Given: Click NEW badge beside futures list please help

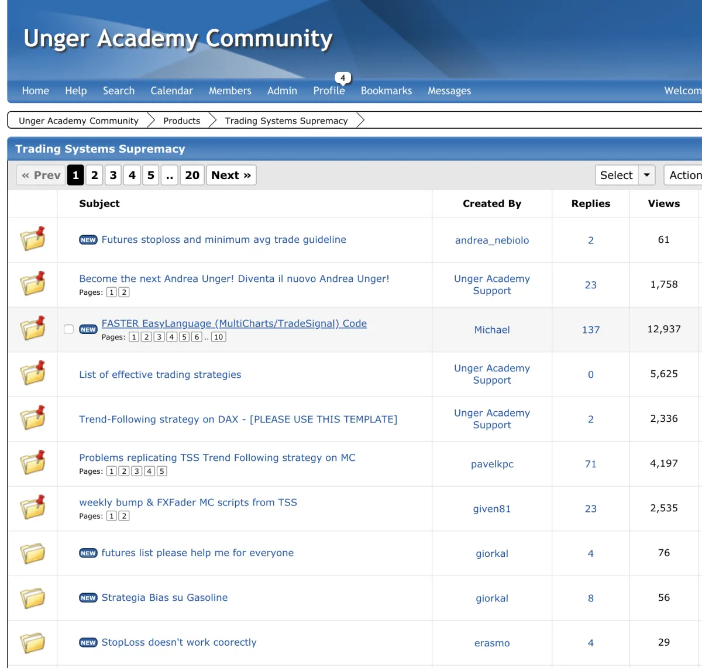Looking at the screenshot, I should [x=88, y=553].
